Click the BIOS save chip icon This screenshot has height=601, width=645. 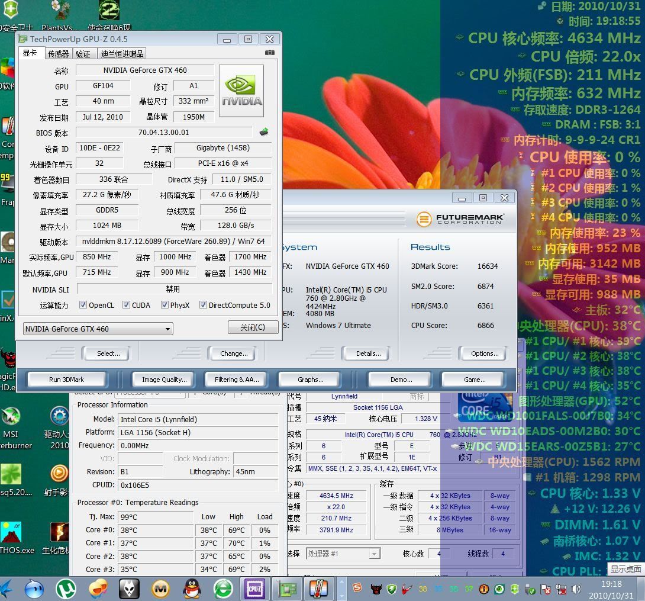click(x=264, y=132)
